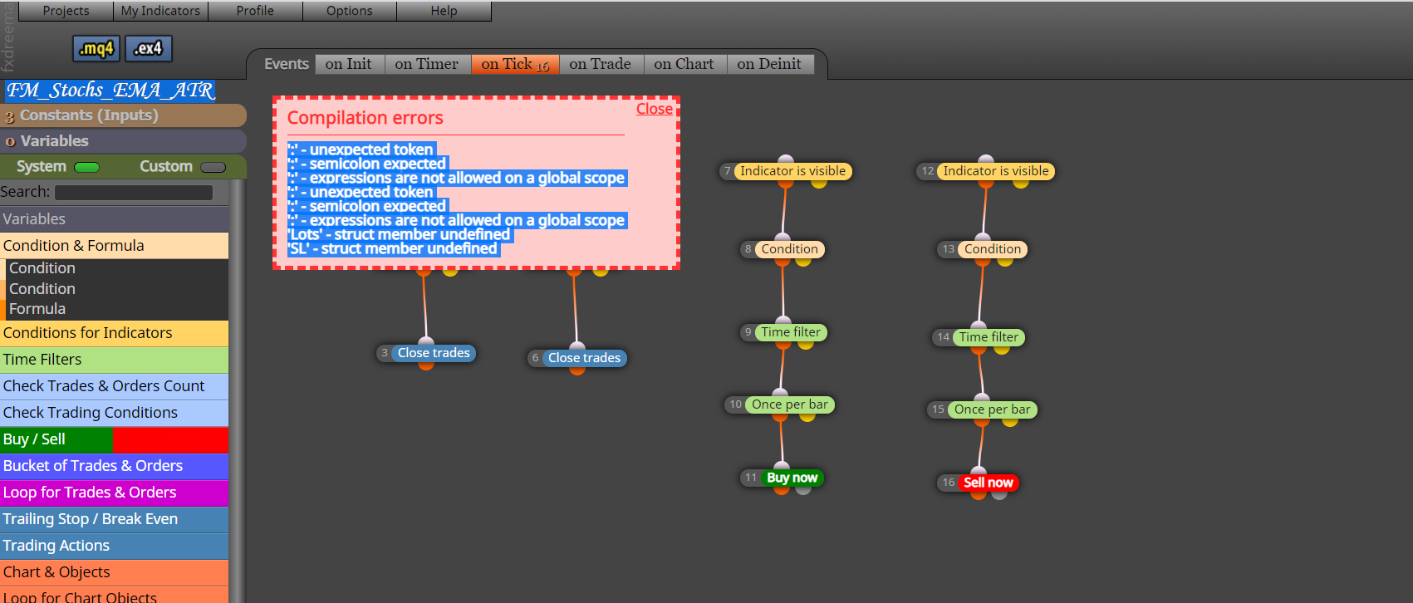This screenshot has height=603, width=1413.
Task: Open the Projects menu
Action: coord(66,11)
